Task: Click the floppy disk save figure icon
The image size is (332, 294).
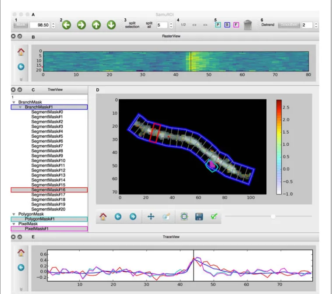Action: coord(199,217)
